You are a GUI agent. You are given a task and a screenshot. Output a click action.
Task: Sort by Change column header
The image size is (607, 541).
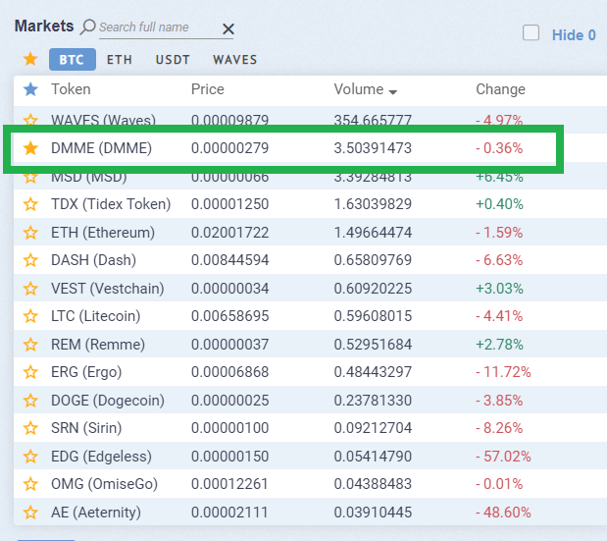pyautogui.click(x=500, y=89)
